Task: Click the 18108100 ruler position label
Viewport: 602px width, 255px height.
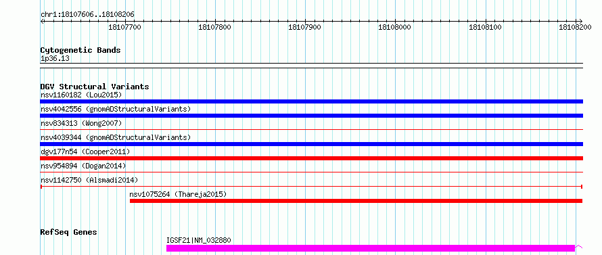Action: click(x=485, y=27)
